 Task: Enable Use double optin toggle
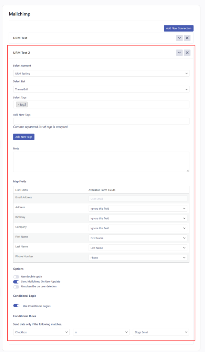tap(16, 277)
